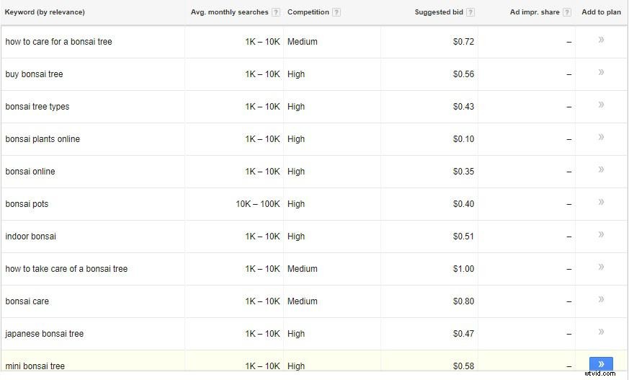Sort by Keyword (by relevance) header

click(45, 12)
